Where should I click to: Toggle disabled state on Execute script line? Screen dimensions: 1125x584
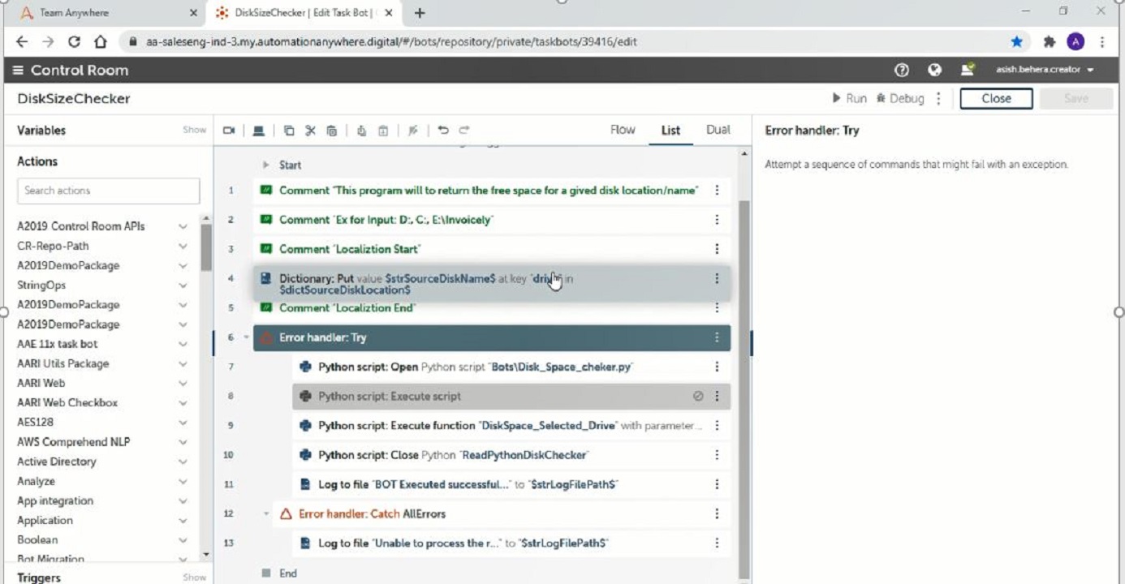pyautogui.click(x=698, y=397)
